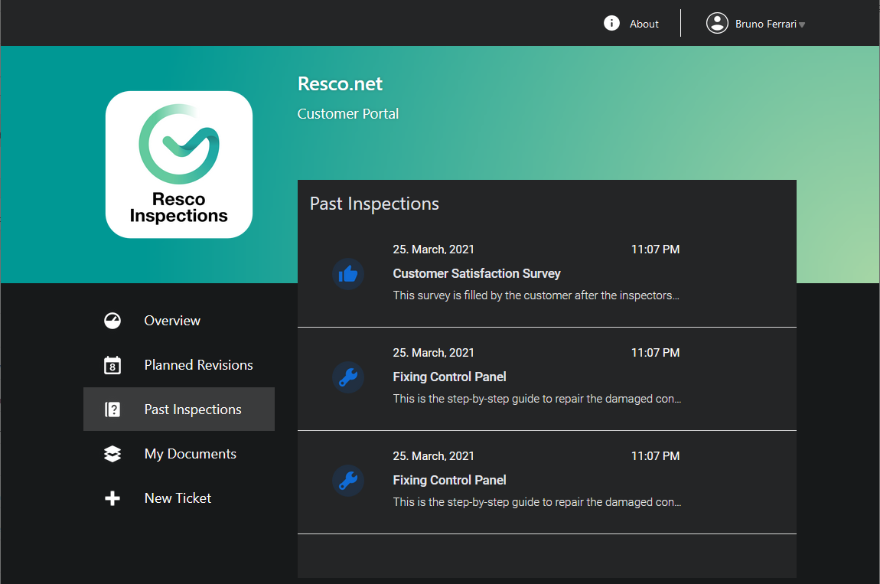
Task: Open the Customer Satisfaction Survey entry
Action: click(546, 275)
